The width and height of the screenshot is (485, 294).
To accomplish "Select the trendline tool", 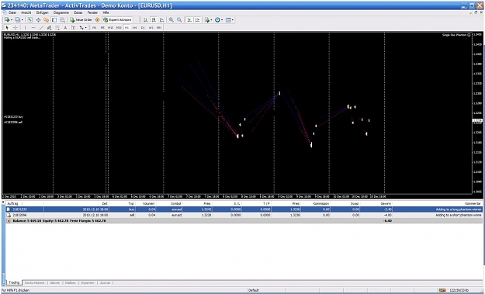I will 41,27.
